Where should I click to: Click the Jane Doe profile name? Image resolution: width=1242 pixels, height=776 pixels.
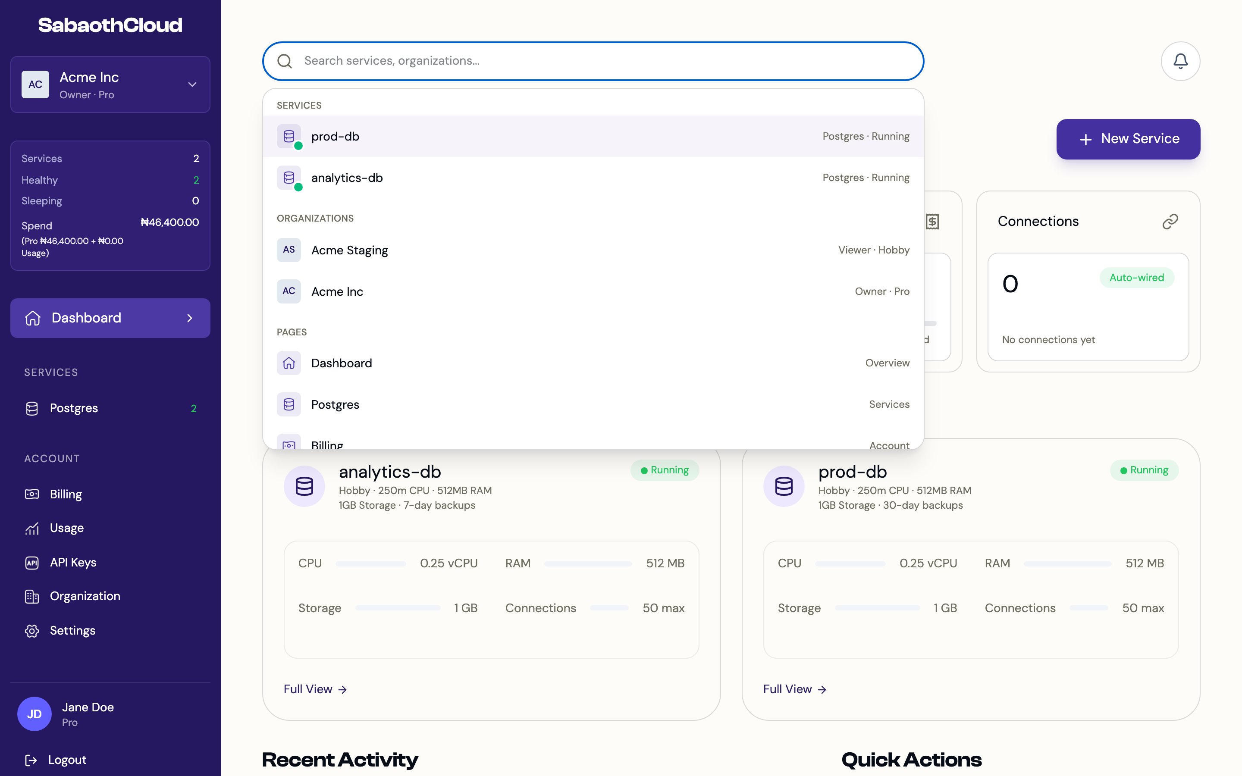(x=88, y=707)
